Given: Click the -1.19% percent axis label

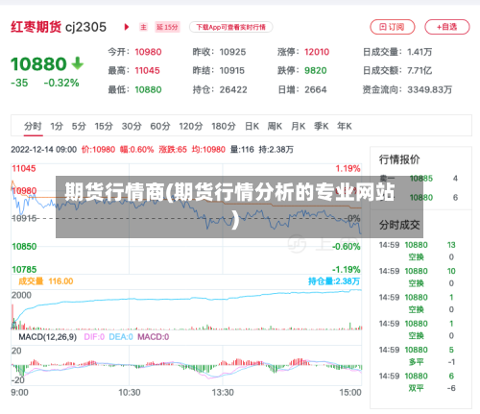Looking at the screenshot, I should pyautogui.click(x=346, y=270).
